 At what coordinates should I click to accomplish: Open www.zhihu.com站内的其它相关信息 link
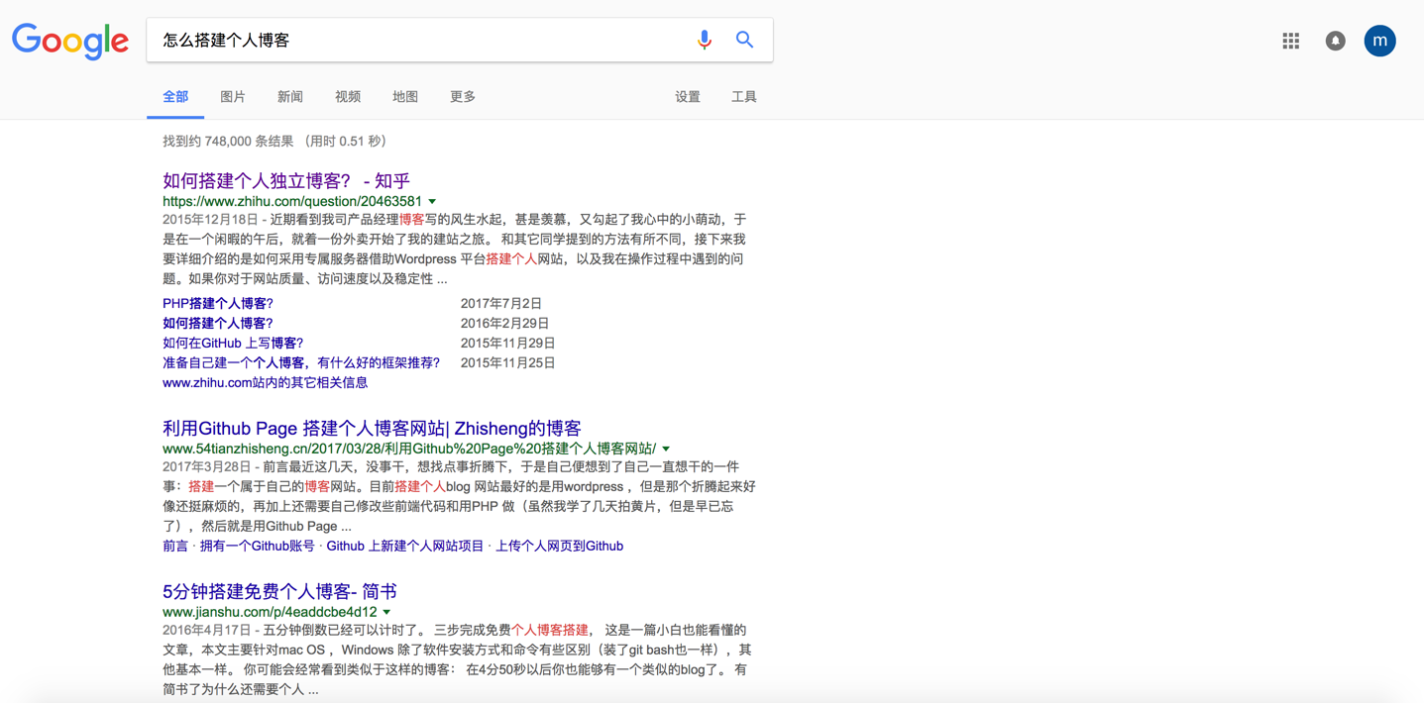click(266, 383)
